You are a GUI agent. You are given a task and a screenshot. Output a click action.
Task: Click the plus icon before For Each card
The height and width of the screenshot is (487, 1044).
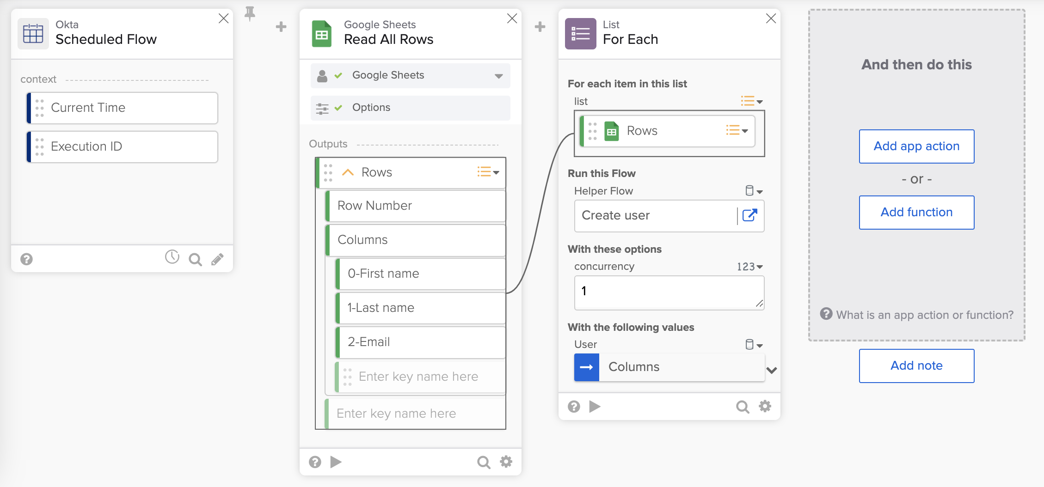(540, 27)
